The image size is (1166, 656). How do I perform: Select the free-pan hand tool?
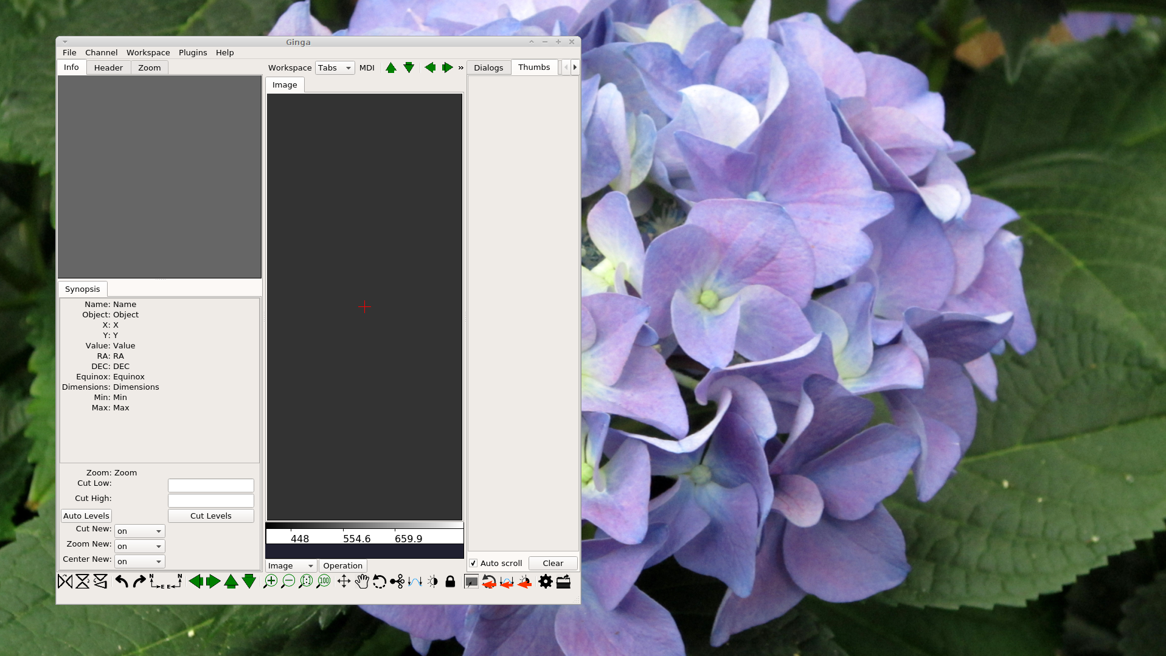363,582
